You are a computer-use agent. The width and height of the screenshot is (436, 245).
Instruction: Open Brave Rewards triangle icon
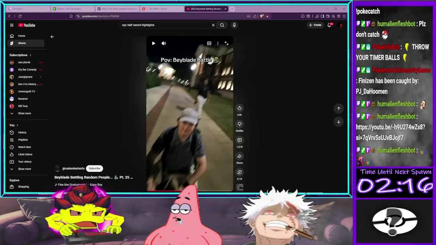tap(267, 16)
